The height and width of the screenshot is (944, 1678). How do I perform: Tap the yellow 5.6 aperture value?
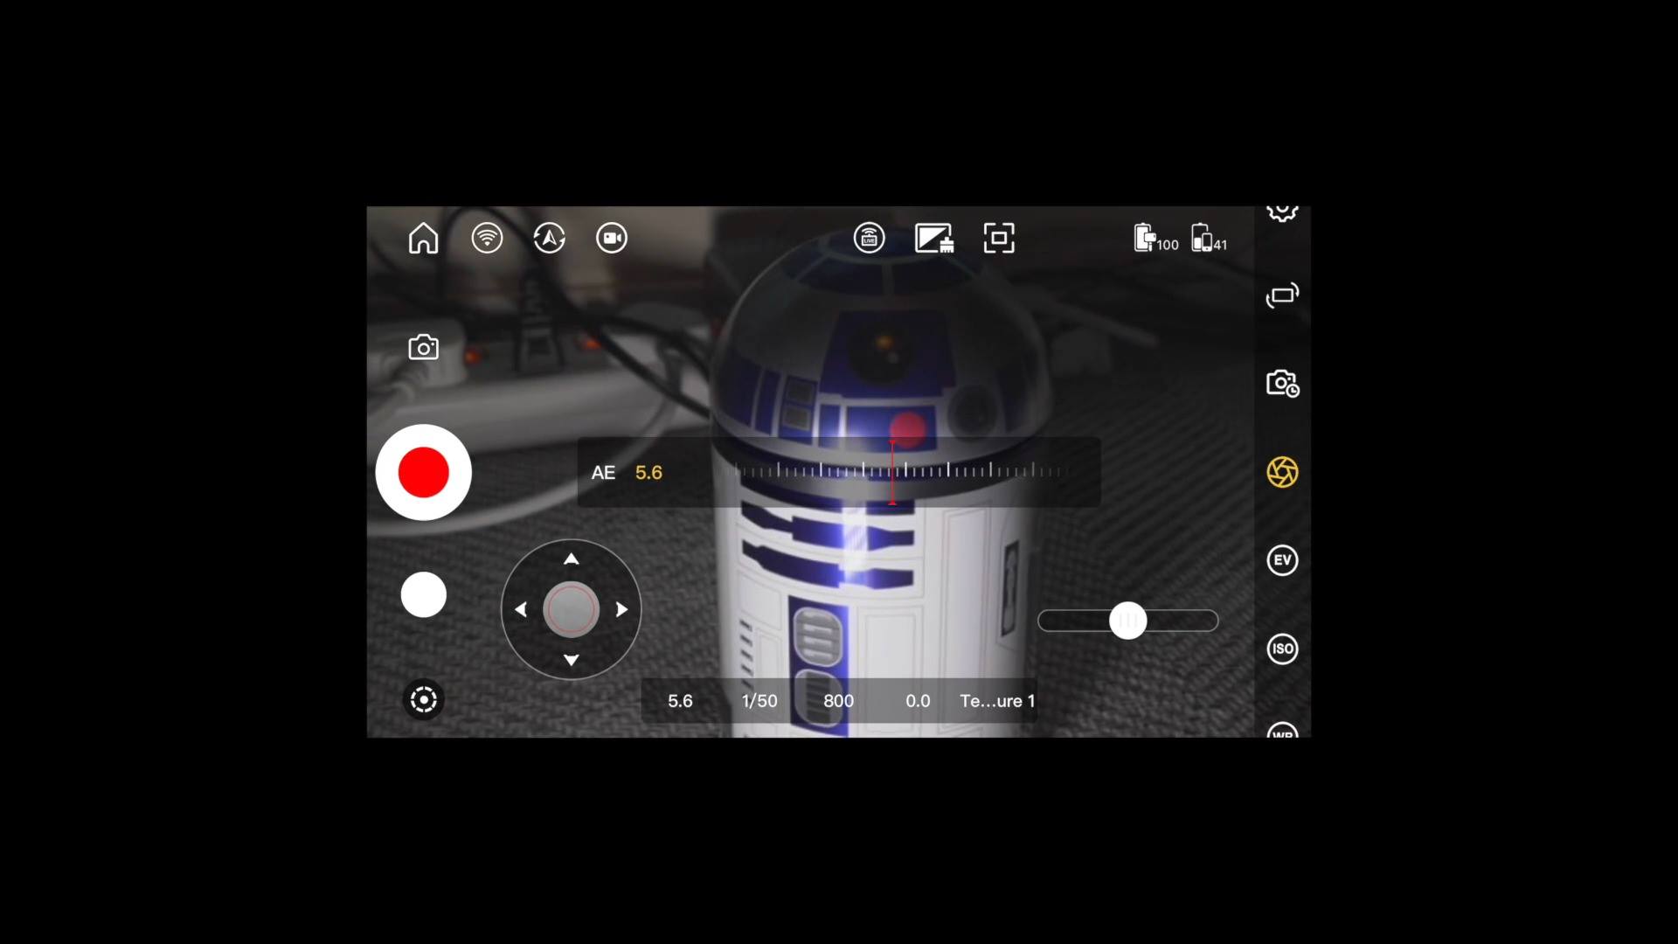point(648,473)
